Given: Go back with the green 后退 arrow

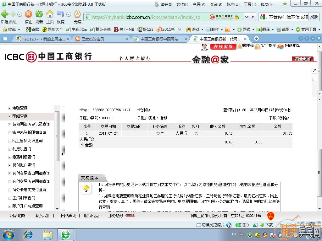Looking at the screenshot, I should [x=5, y=14].
